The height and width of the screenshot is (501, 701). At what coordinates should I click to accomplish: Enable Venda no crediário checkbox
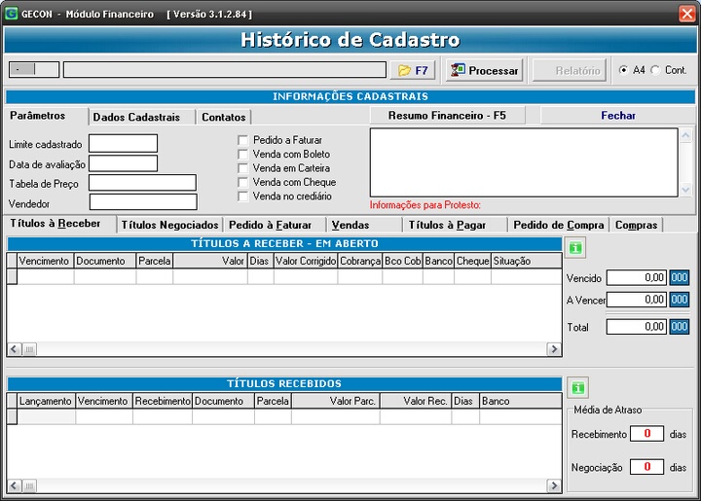click(242, 197)
